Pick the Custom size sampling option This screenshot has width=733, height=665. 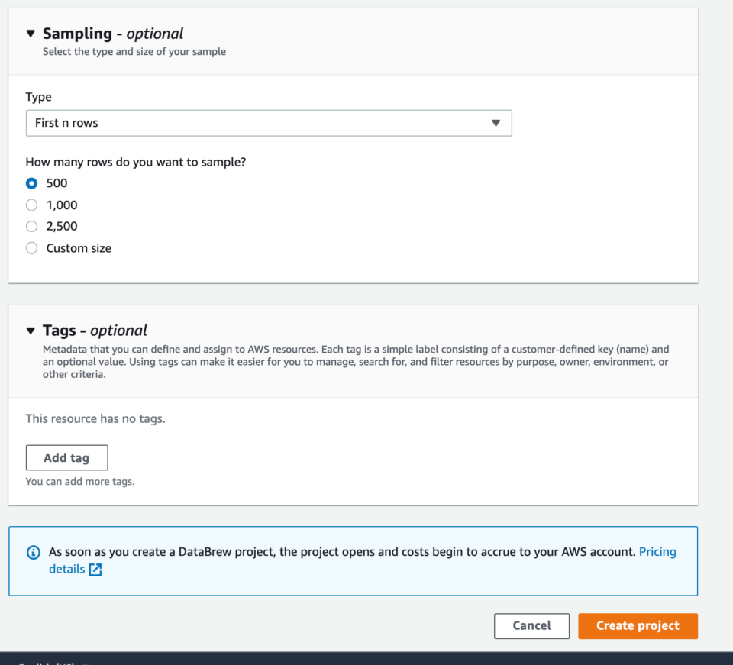31,247
